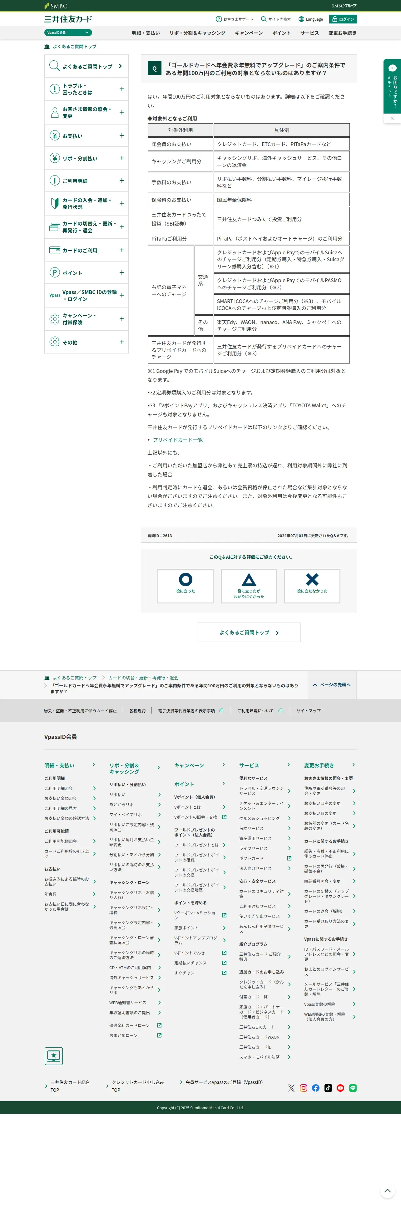The height and width of the screenshot is (1205, 401).
Task: Rate 役に立ったがわかりにくかった
Action: click(249, 586)
